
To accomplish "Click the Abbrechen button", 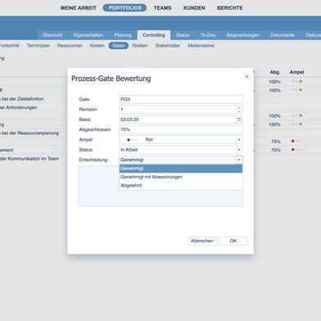I will pos(202,241).
